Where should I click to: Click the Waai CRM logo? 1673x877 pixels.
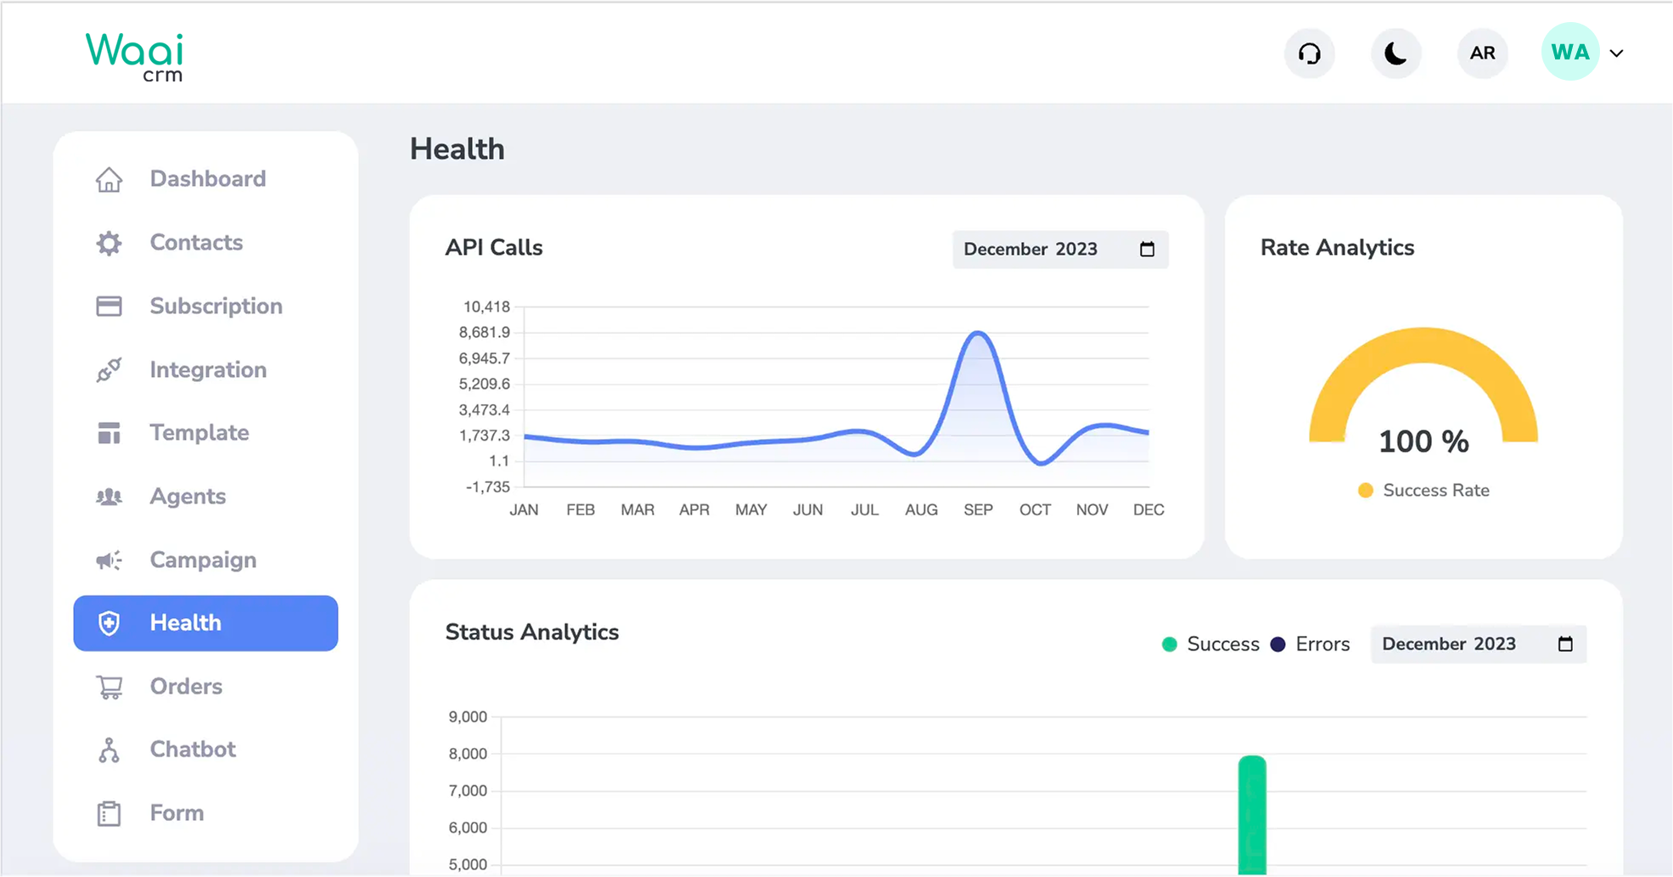pos(134,57)
